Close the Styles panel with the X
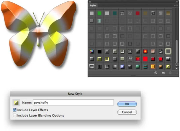Viewport: 180px width, 131px height. tap(90, 2)
